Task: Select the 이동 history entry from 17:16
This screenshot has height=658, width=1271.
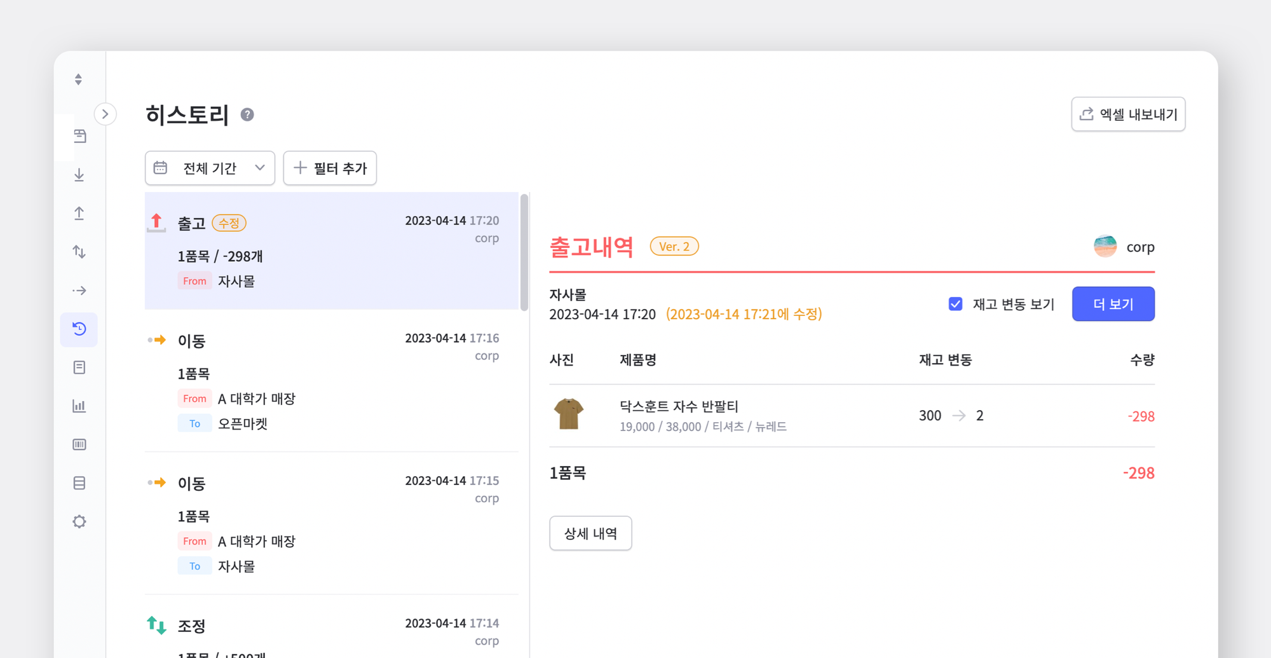Action: 330,381
